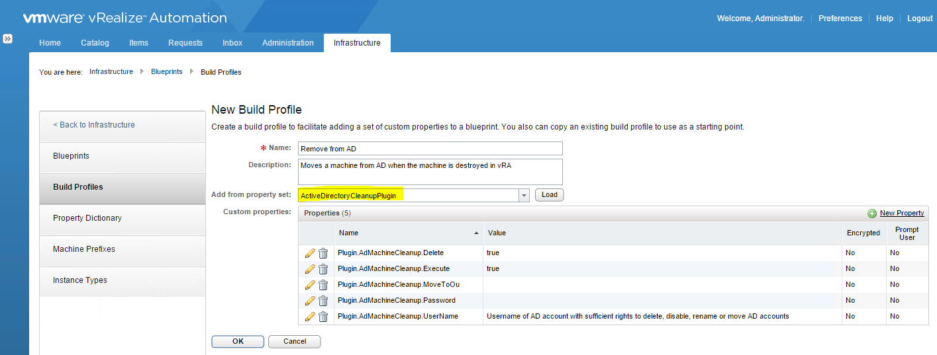
Task: Click the Prompt User column header
Action: coord(907,233)
